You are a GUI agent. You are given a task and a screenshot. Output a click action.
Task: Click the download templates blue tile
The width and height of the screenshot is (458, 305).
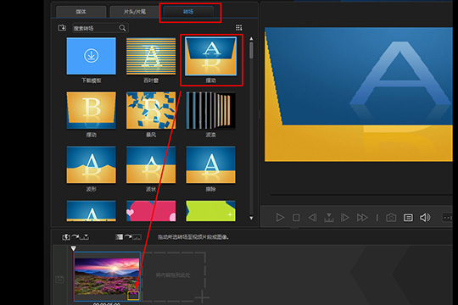click(x=91, y=56)
